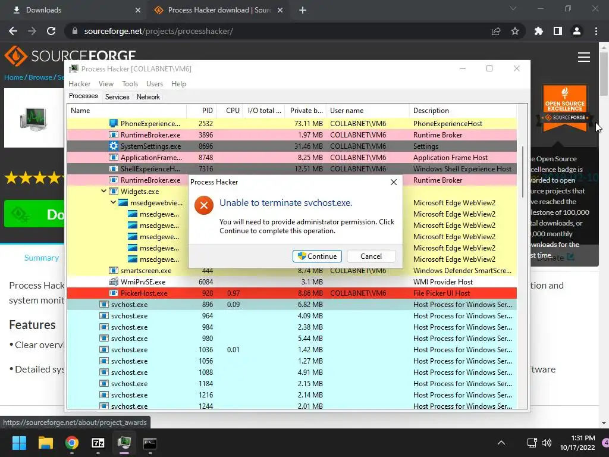
Task: Sort by the Name column header
Action: point(127,110)
